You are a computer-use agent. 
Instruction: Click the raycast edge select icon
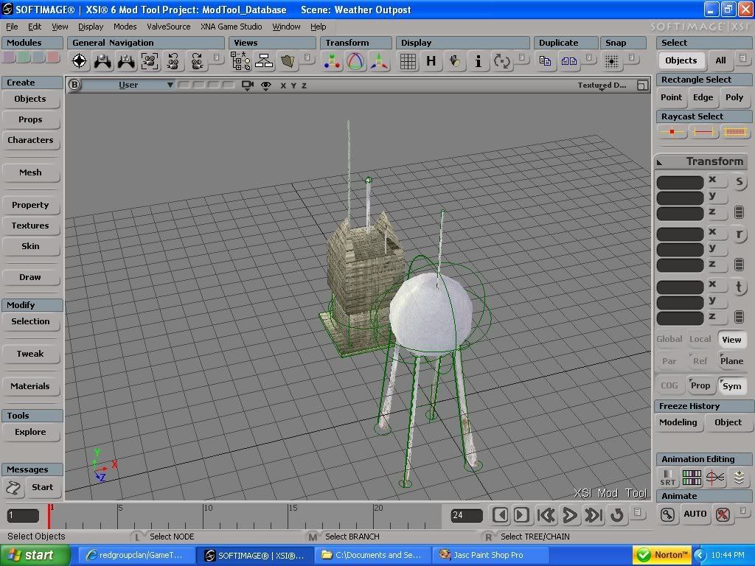coord(703,131)
